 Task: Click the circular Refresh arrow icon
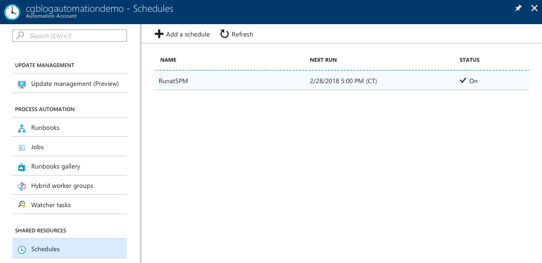[x=225, y=34]
